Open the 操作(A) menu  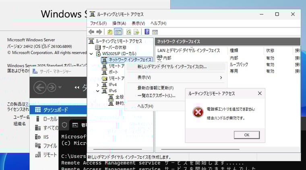(119, 23)
